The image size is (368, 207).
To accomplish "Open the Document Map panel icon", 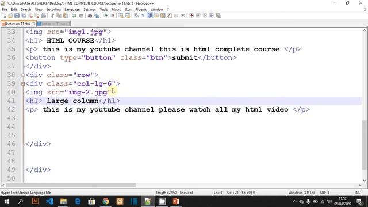I will [163, 16].
